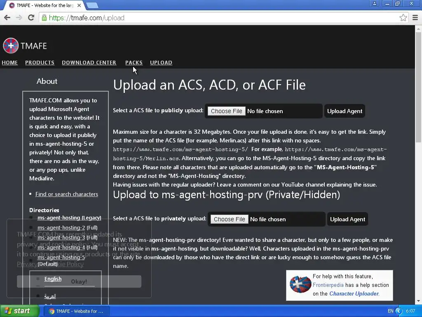The image size is (422, 317).
Task: Open a new browser tab
Action: 92,5
